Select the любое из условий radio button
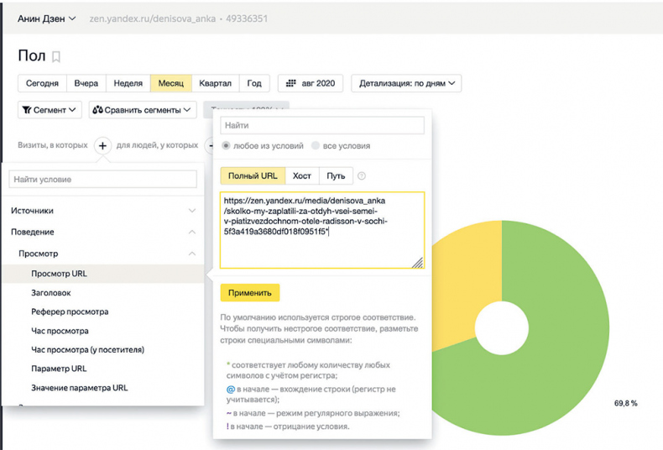Image resolution: width=663 pixels, height=450 pixels. tap(226, 145)
